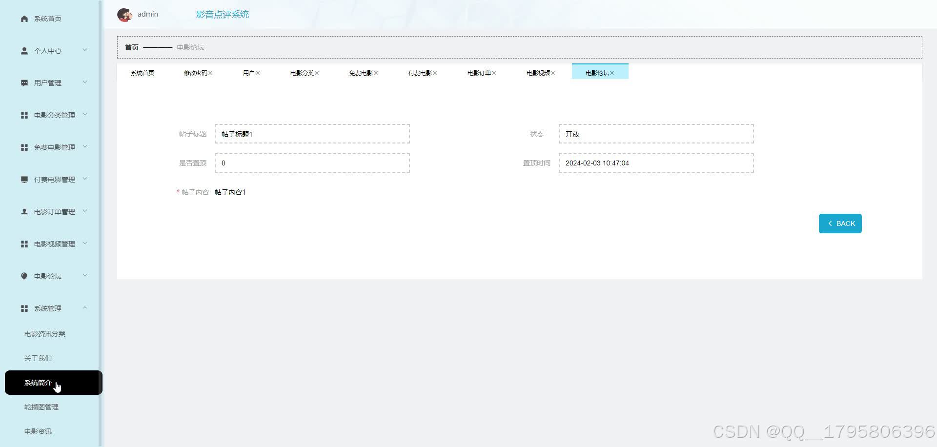Expand the 电影订单管理 chevron
The image size is (937, 447).
[x=85, y=211]
